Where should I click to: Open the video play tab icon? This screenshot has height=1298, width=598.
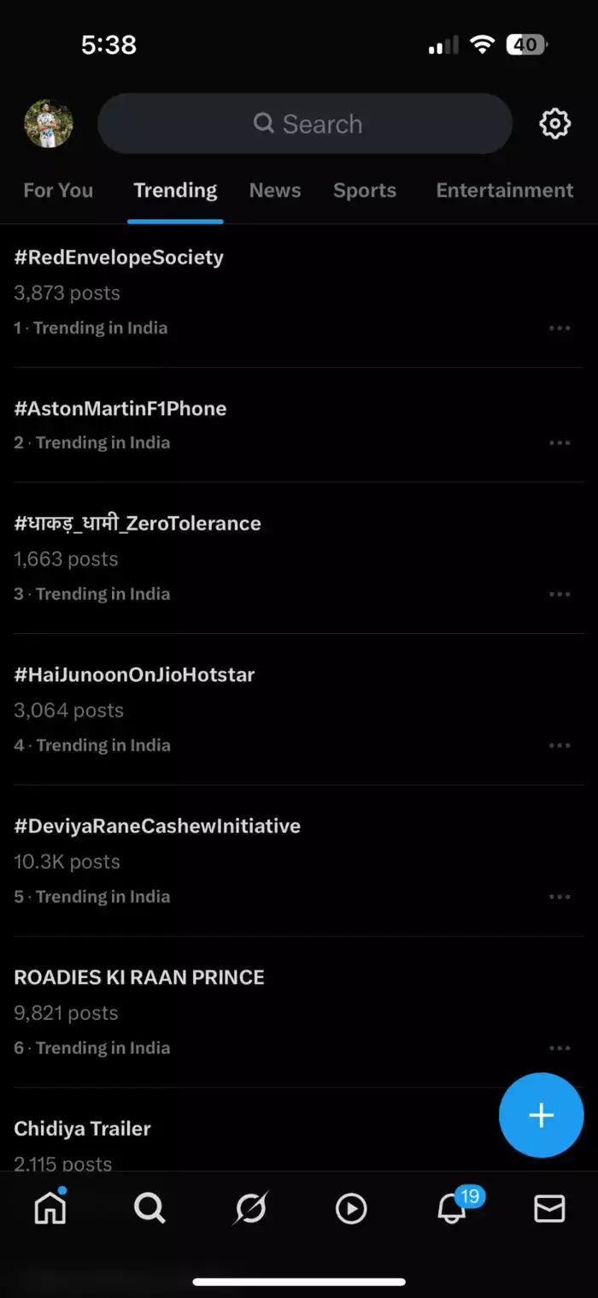[x=350, y=1207]
